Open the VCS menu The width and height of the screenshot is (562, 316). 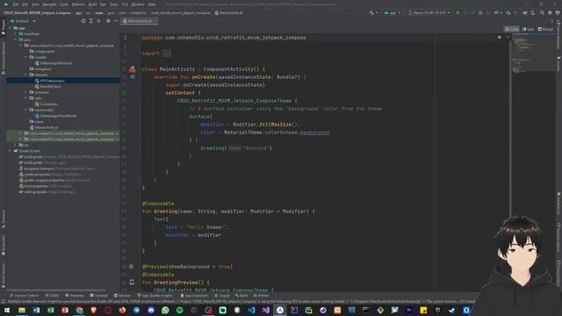[x=125, y=4]
